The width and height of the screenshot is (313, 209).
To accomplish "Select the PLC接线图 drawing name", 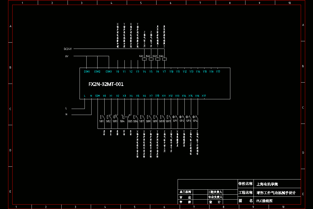I will [x=264, y=201].
